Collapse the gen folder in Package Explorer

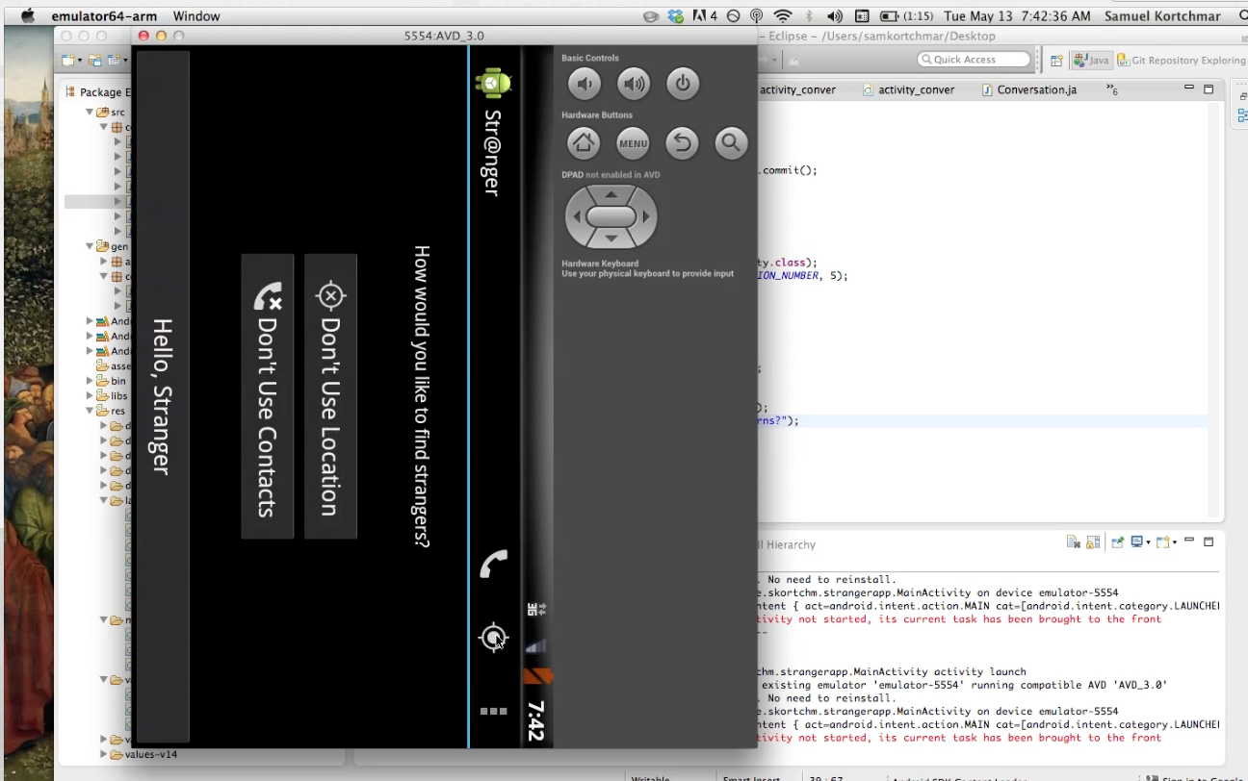90,246
